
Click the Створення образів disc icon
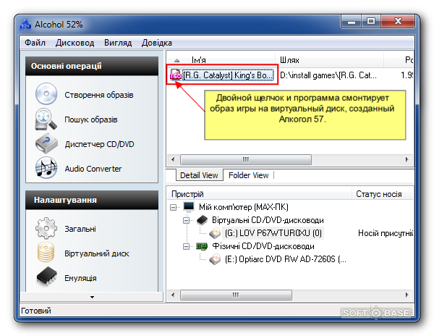click(46, 93)
